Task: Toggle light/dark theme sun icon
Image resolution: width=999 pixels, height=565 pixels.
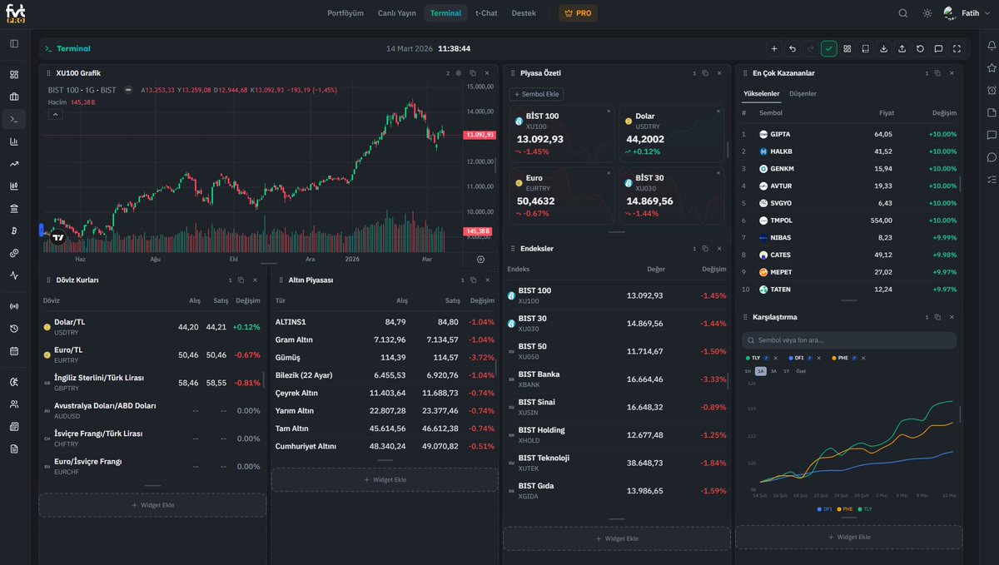Action: coord(927,13)
